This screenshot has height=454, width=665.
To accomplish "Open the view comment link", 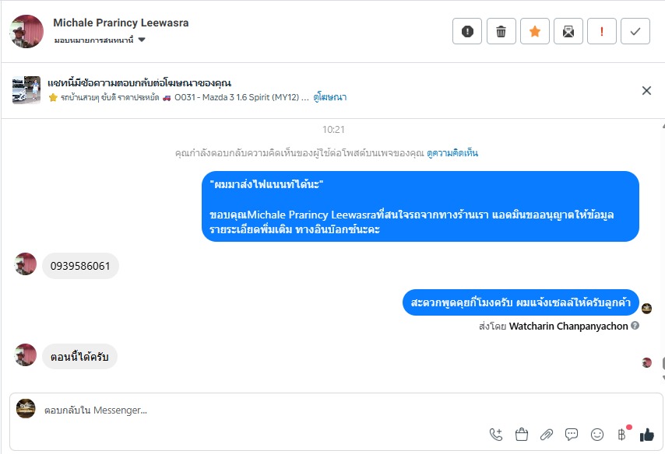I will [x=452, y=153].
